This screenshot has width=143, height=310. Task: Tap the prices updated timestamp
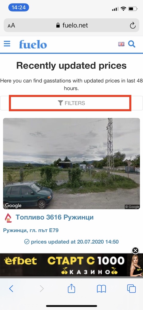(x=71, y=242)
